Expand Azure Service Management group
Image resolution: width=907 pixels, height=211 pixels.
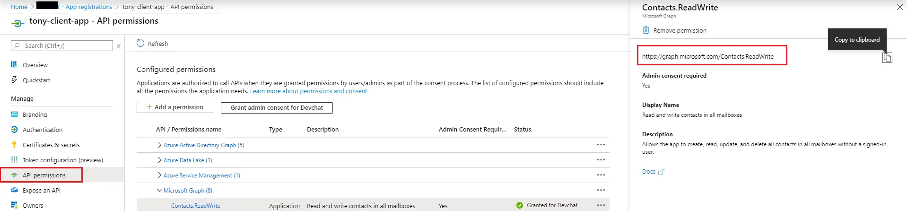[x=160, y=176]
